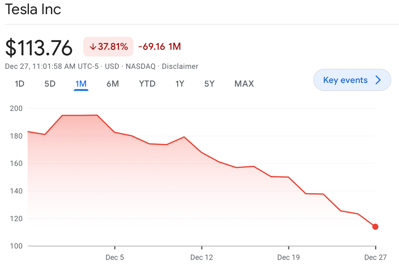Switch to the 5D chart view
Image resolution: width=399 pixels, height=266 pixels.
point(50,84)
